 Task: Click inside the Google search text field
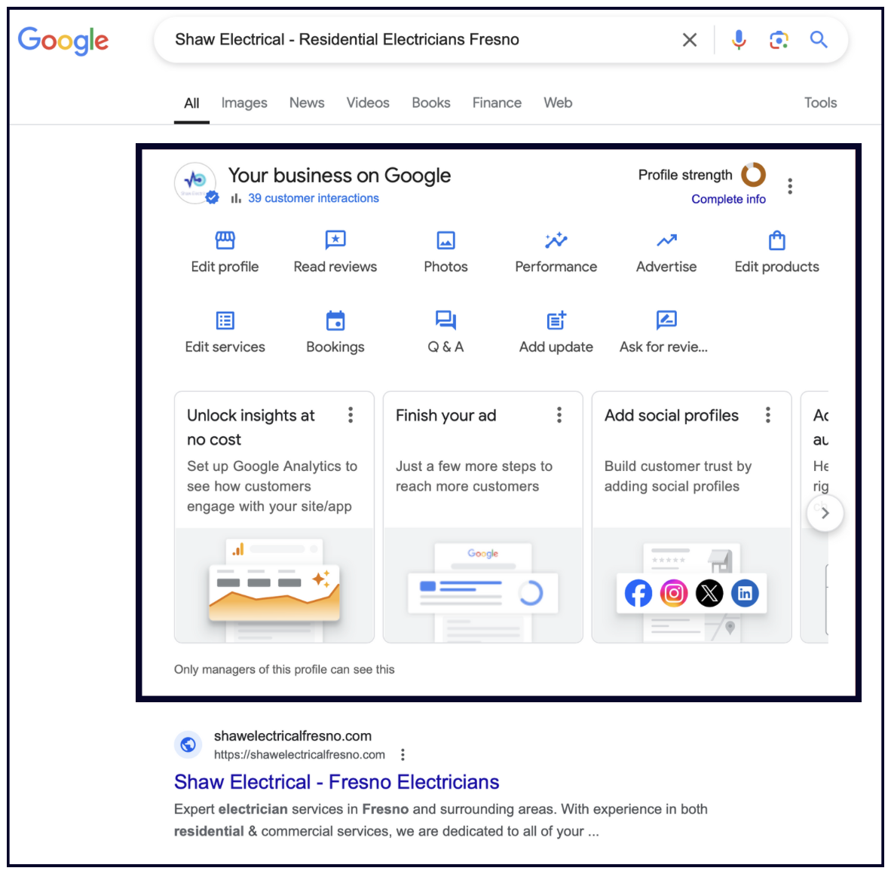pos(415,40)
